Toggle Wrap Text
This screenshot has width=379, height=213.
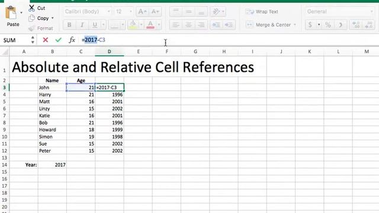(x=262, y=12)
